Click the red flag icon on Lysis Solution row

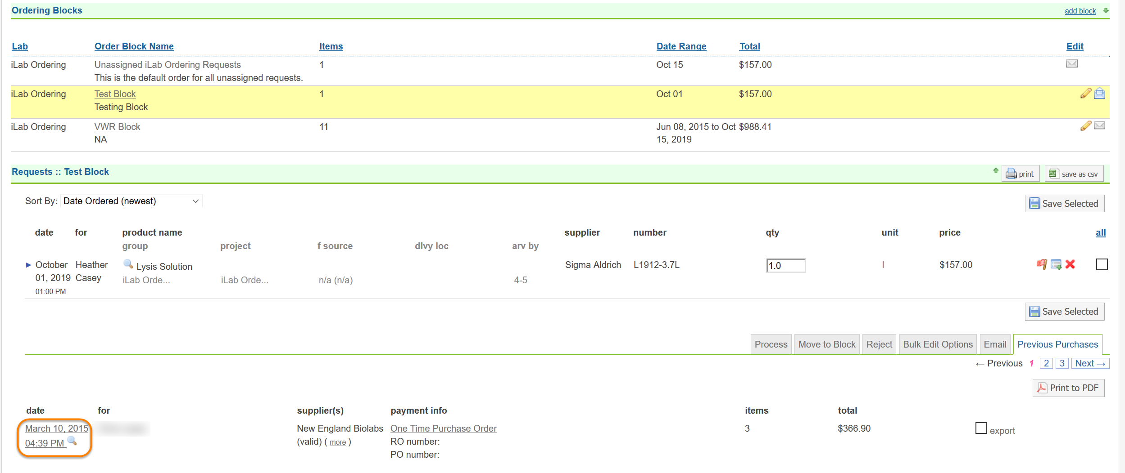click(x=1042, y=264)
